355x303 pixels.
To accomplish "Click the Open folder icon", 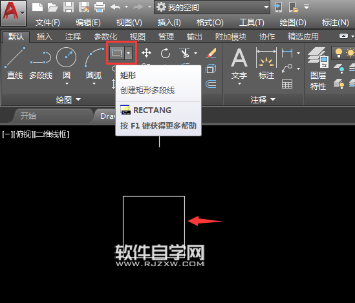I will click(x=53, y=7).
